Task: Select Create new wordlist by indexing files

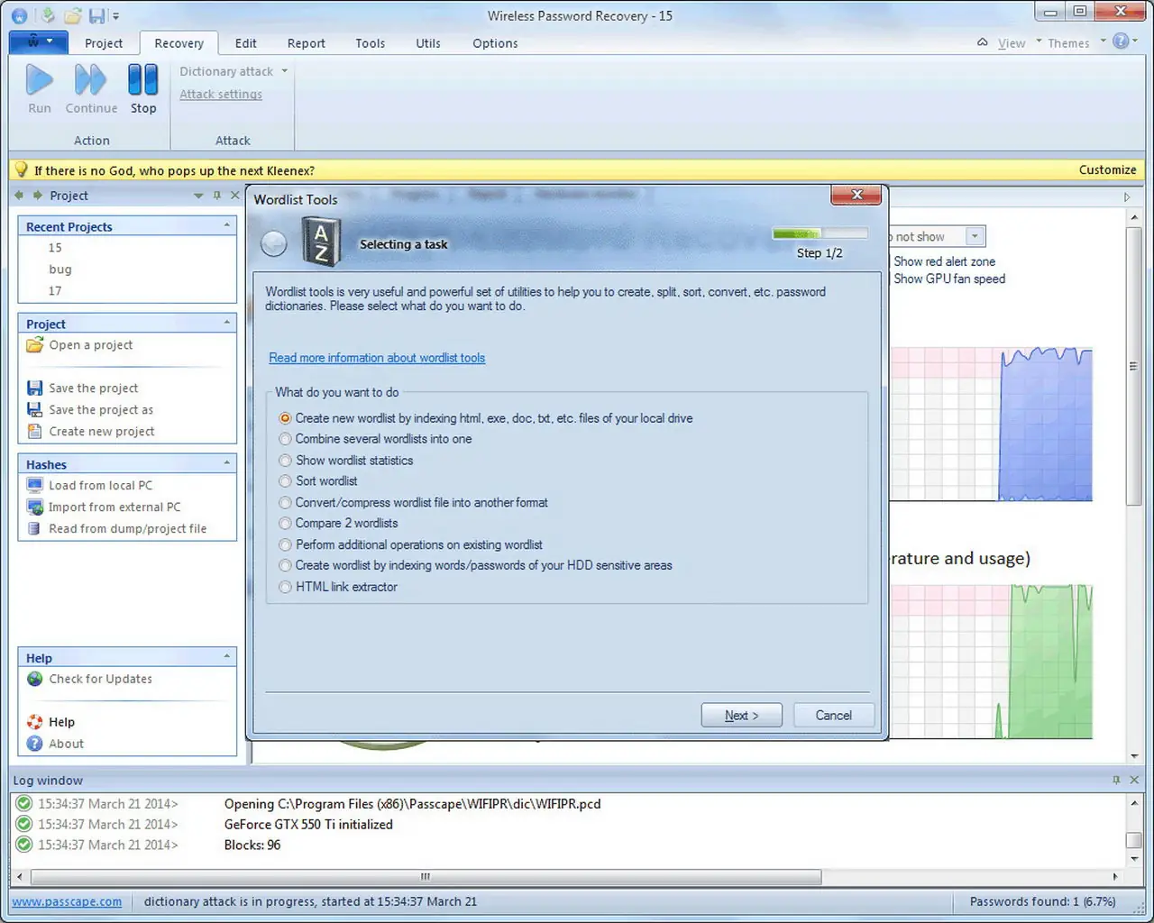Action: pyautogui.click(x=285, y=418)
